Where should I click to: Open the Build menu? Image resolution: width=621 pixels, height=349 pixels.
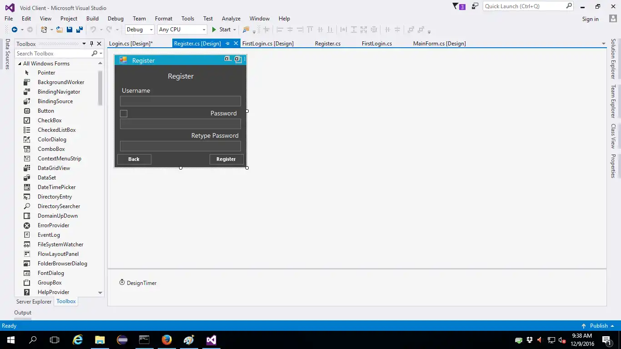click(x=92, y=19)
